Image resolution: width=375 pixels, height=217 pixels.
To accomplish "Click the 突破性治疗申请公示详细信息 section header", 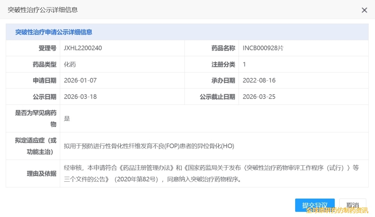I will coord(54,32).
